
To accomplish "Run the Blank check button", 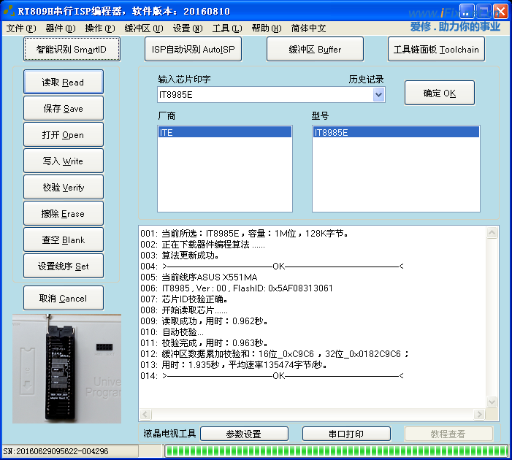I will (x=63, y=240).
